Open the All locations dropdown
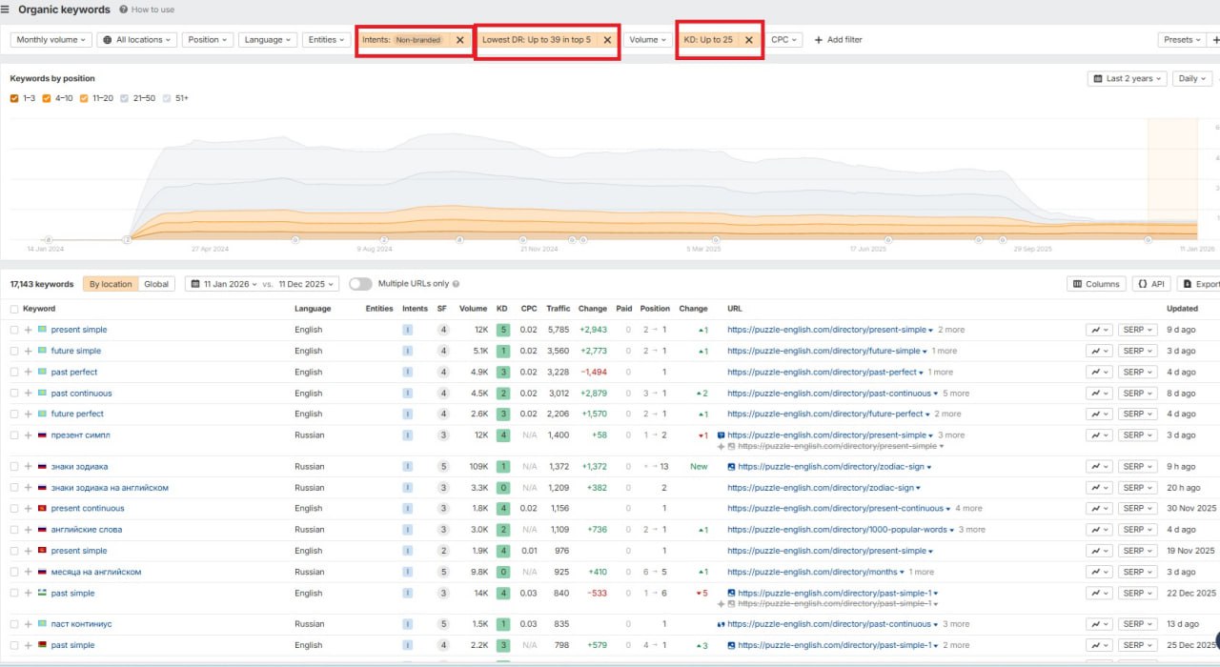The image size is (1220, 667). pyautogui.click(x=137, y=40)
